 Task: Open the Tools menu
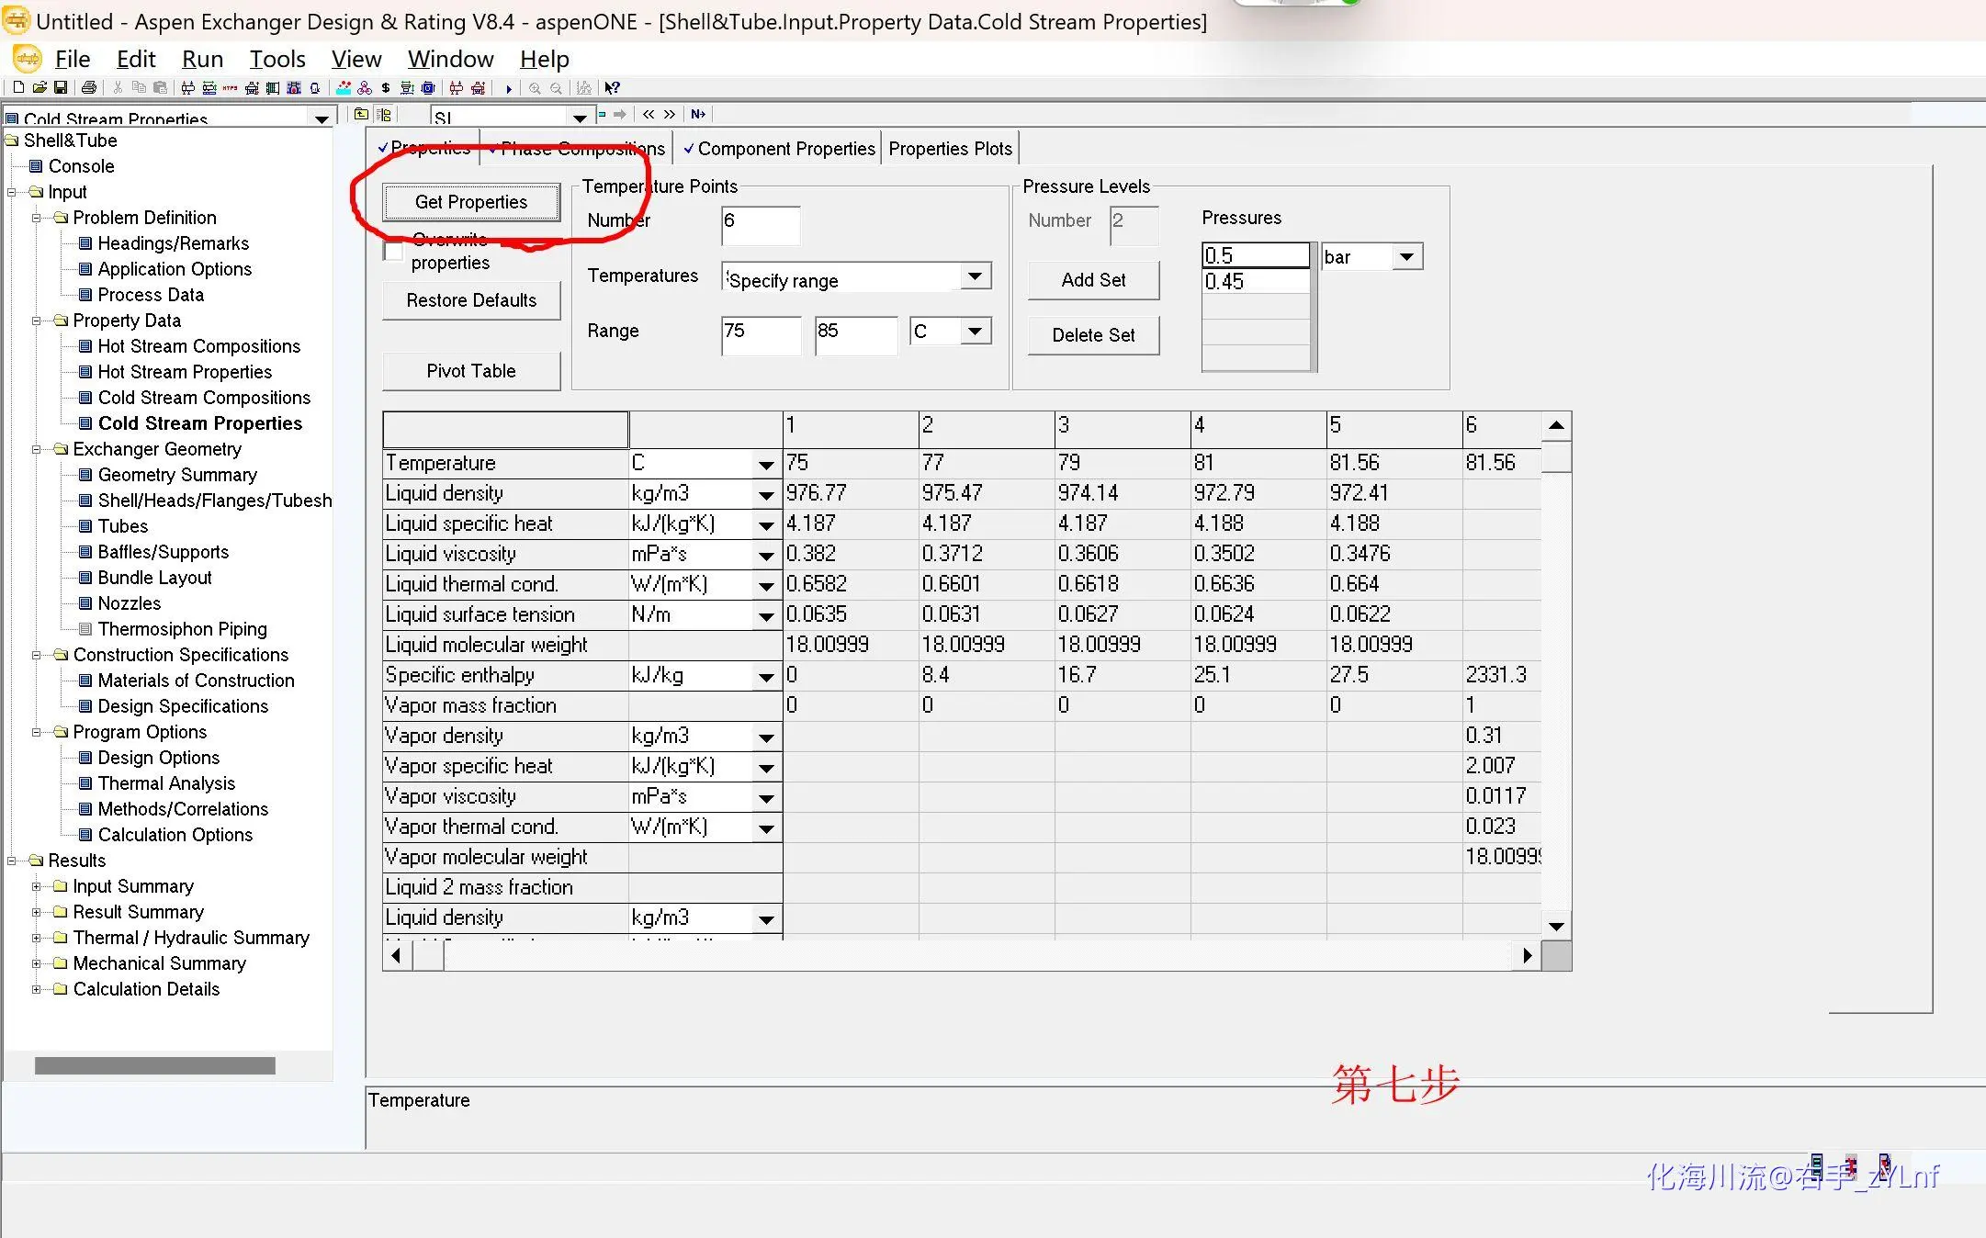click(277, 59)
